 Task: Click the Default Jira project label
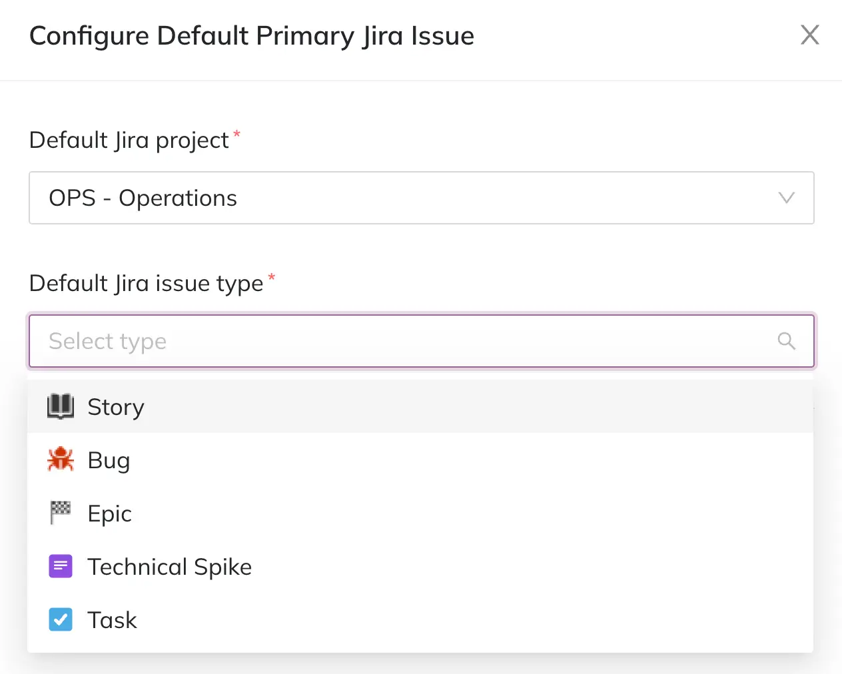click(129, 141)
